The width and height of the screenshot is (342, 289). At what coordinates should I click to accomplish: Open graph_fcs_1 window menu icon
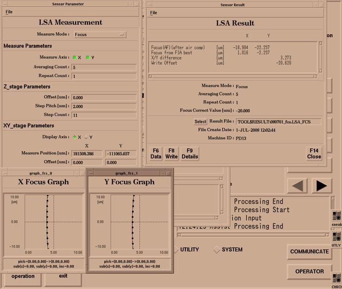[91, 173]
